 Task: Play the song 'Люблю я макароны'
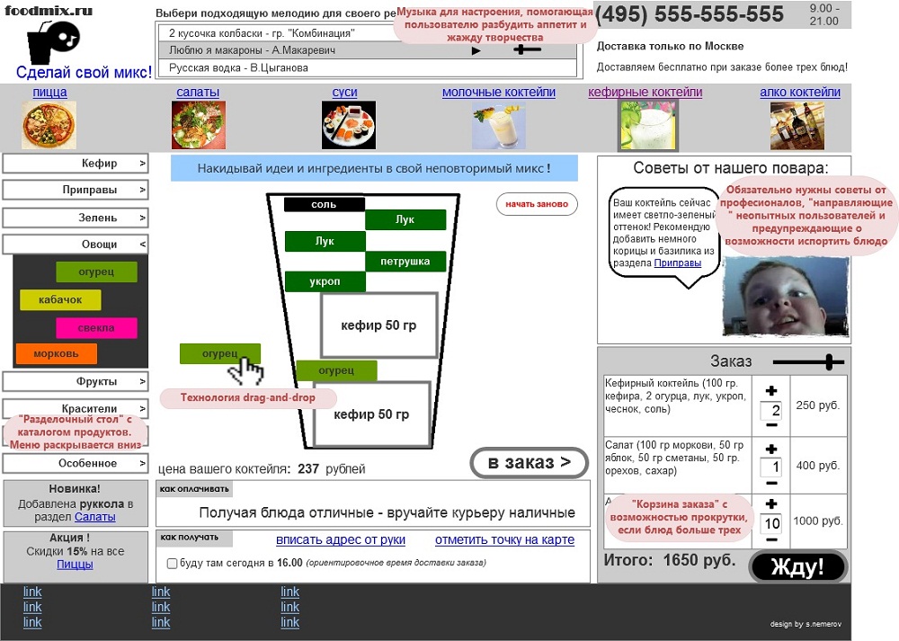click(x=476, y=51)
